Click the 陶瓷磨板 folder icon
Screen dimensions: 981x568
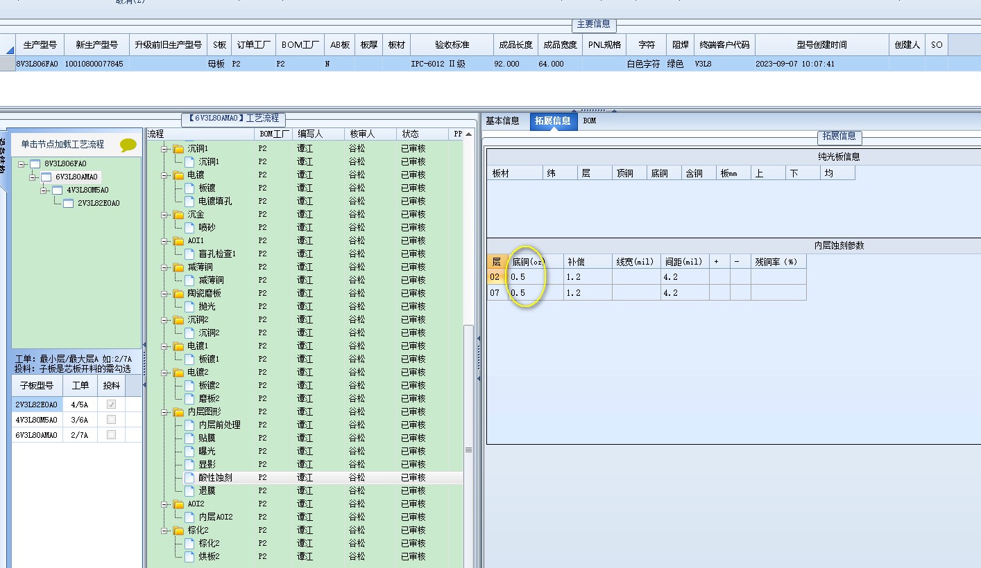coord(178,293)
